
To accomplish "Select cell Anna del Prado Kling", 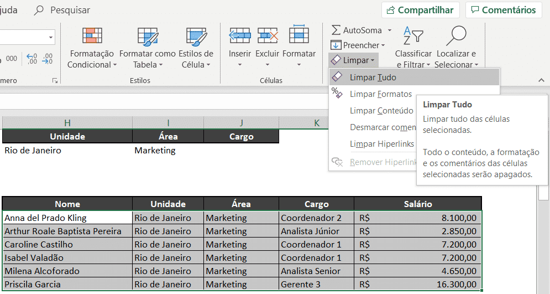I will click(67, 218).
